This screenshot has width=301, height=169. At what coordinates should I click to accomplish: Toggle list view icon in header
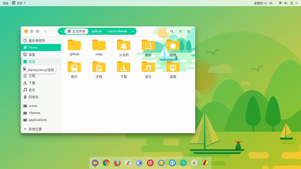[180, 31]
